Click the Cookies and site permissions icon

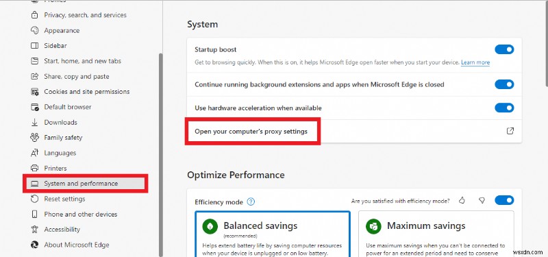click(35, 92)
